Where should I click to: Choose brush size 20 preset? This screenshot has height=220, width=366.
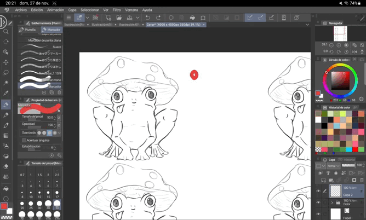22,204
